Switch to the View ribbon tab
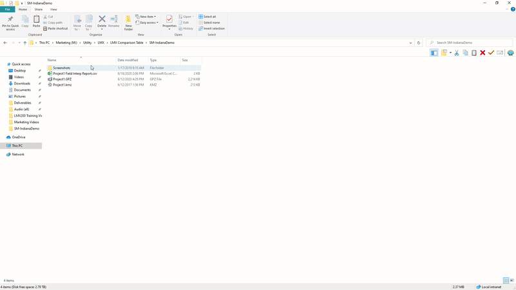This screenshot has height=290, width=516. (54, 10)
